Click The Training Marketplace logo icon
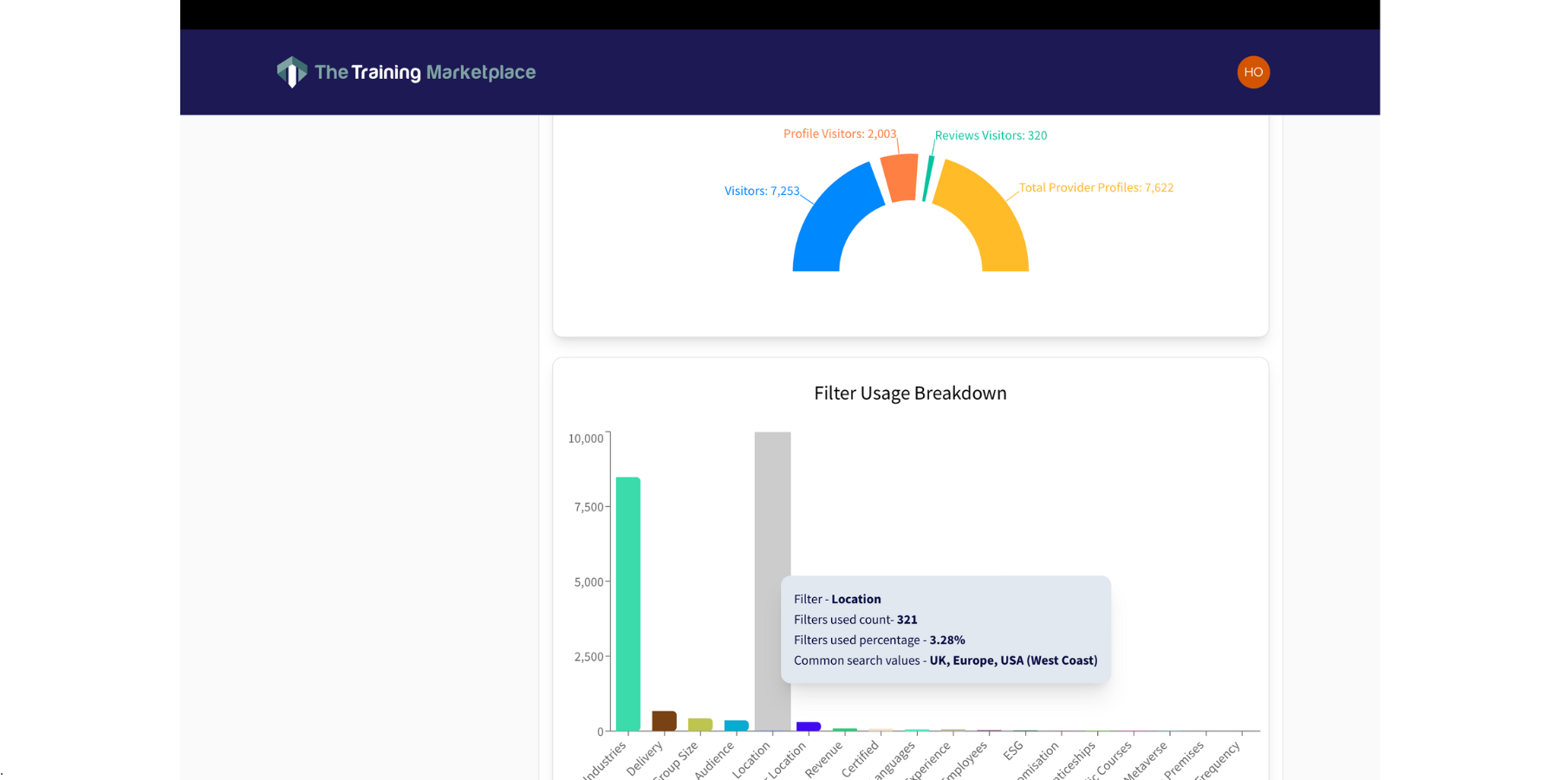1560x780 pixels. [x=292, y=72]
